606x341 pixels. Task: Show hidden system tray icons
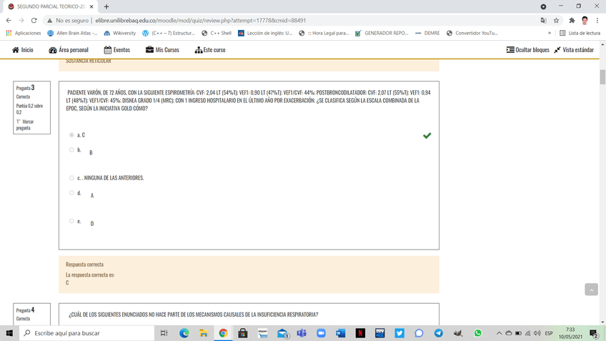coord(500,333)
